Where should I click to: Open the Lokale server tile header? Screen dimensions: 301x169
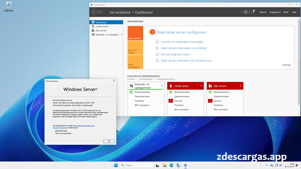(x=185, y=86)
